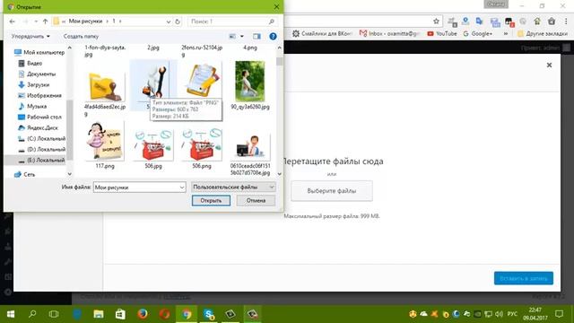
Task: Select Изображения in navigation tree
Action: (39, 96)
